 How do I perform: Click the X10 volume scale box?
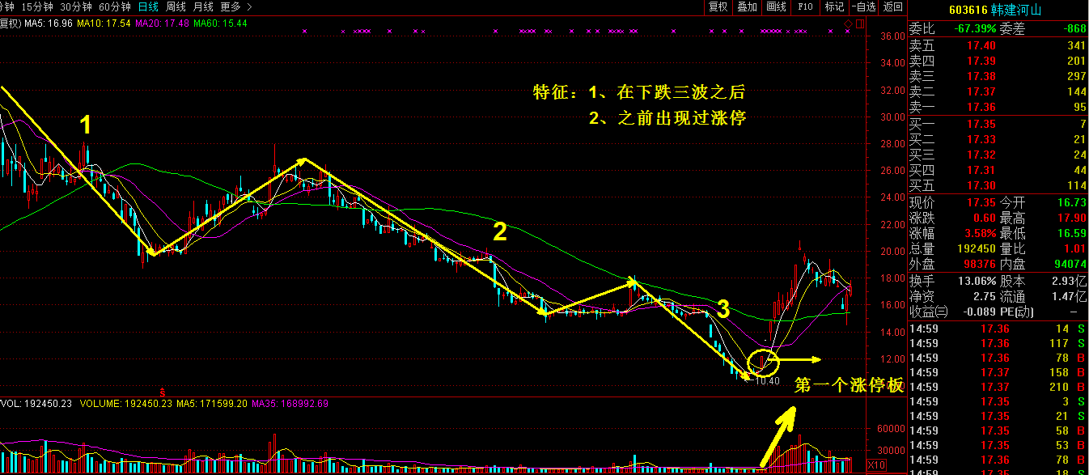pos(876,465)
